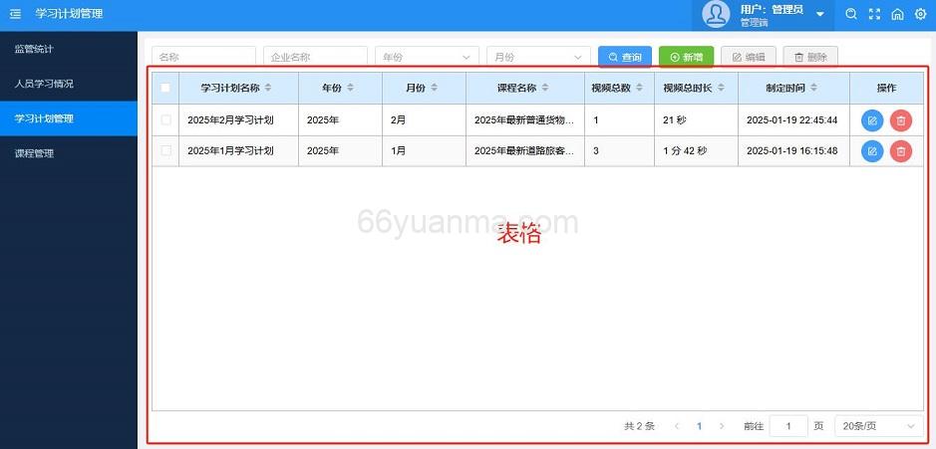Expand the 管理员 user dropdown arrow
Screen dimensions: 936x449
point(820,14)
